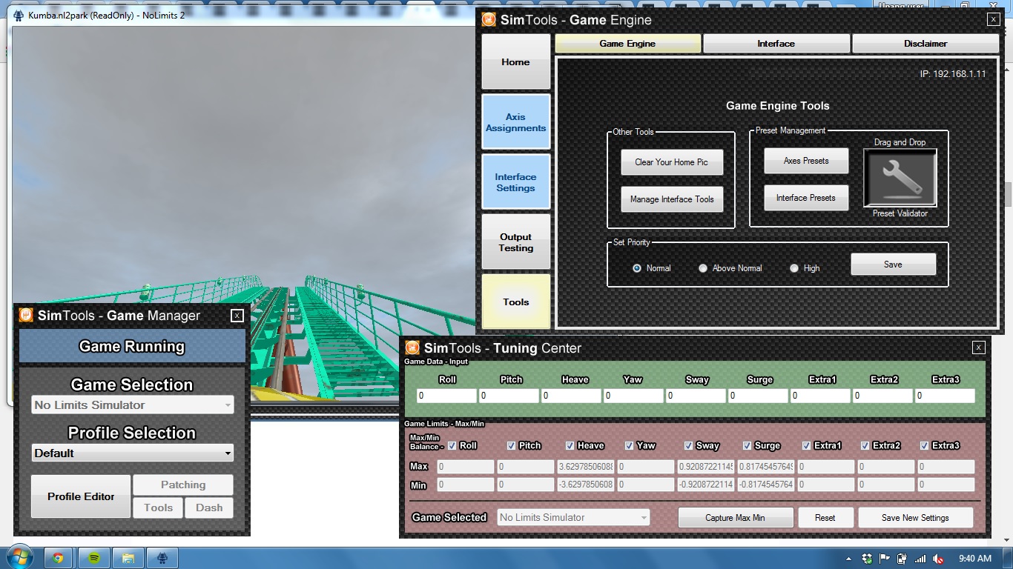Go to Home in Game Engine sidebar
The height and width of the screenshot is (569, 1013).
pos(515,62)
